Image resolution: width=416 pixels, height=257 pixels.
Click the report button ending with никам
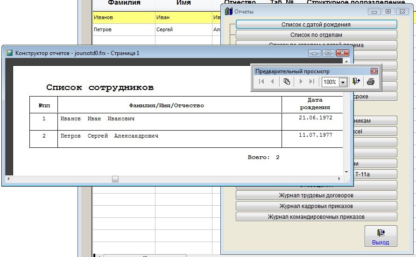point(375,120)
